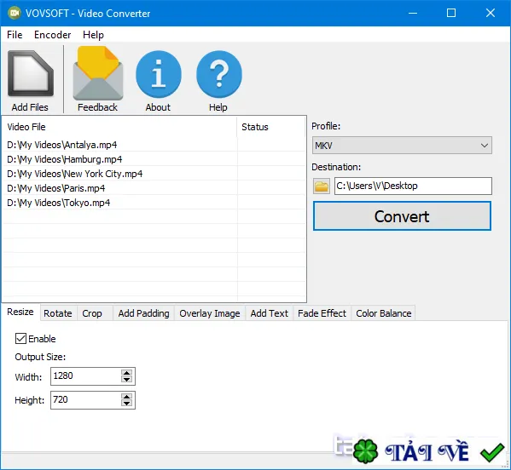
Task: Click the green checkmark icon
Action: pyautogui.click(x=492, y=452)
